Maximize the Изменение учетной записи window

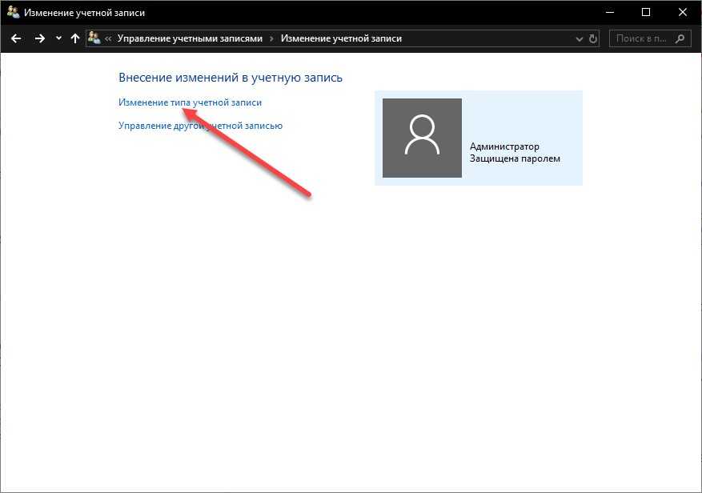[646, 12]
